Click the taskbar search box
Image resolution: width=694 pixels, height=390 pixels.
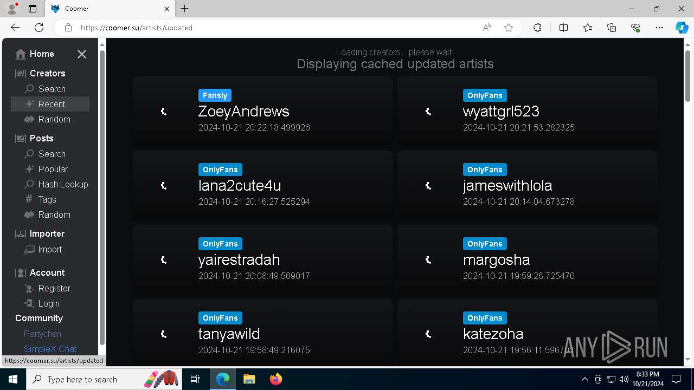pyautogui.click(x=105, y=379)
